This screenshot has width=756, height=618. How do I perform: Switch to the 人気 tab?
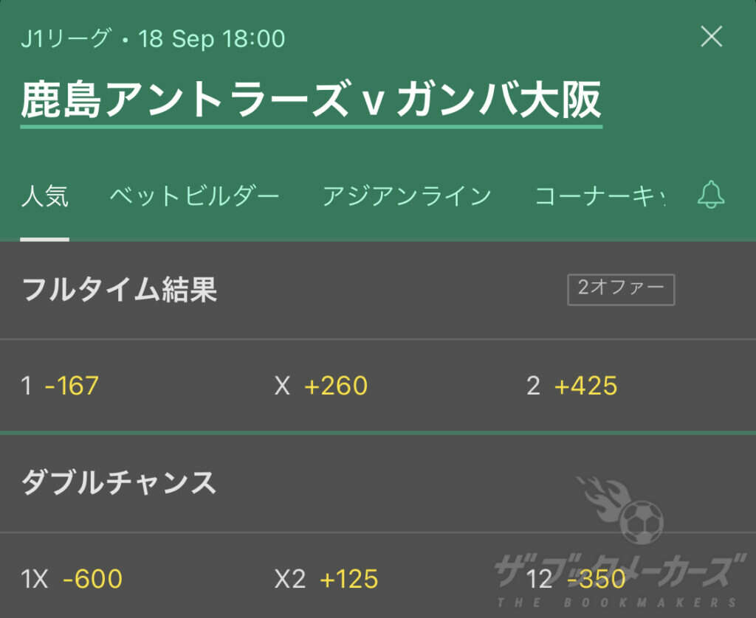click(x=47, y=194)
